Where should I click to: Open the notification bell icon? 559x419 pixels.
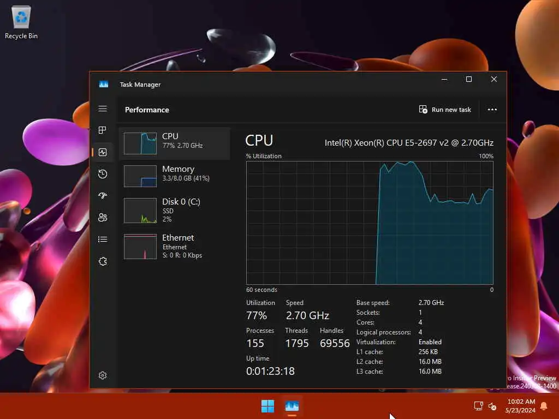pyautogui.click(x=544, y=406)
